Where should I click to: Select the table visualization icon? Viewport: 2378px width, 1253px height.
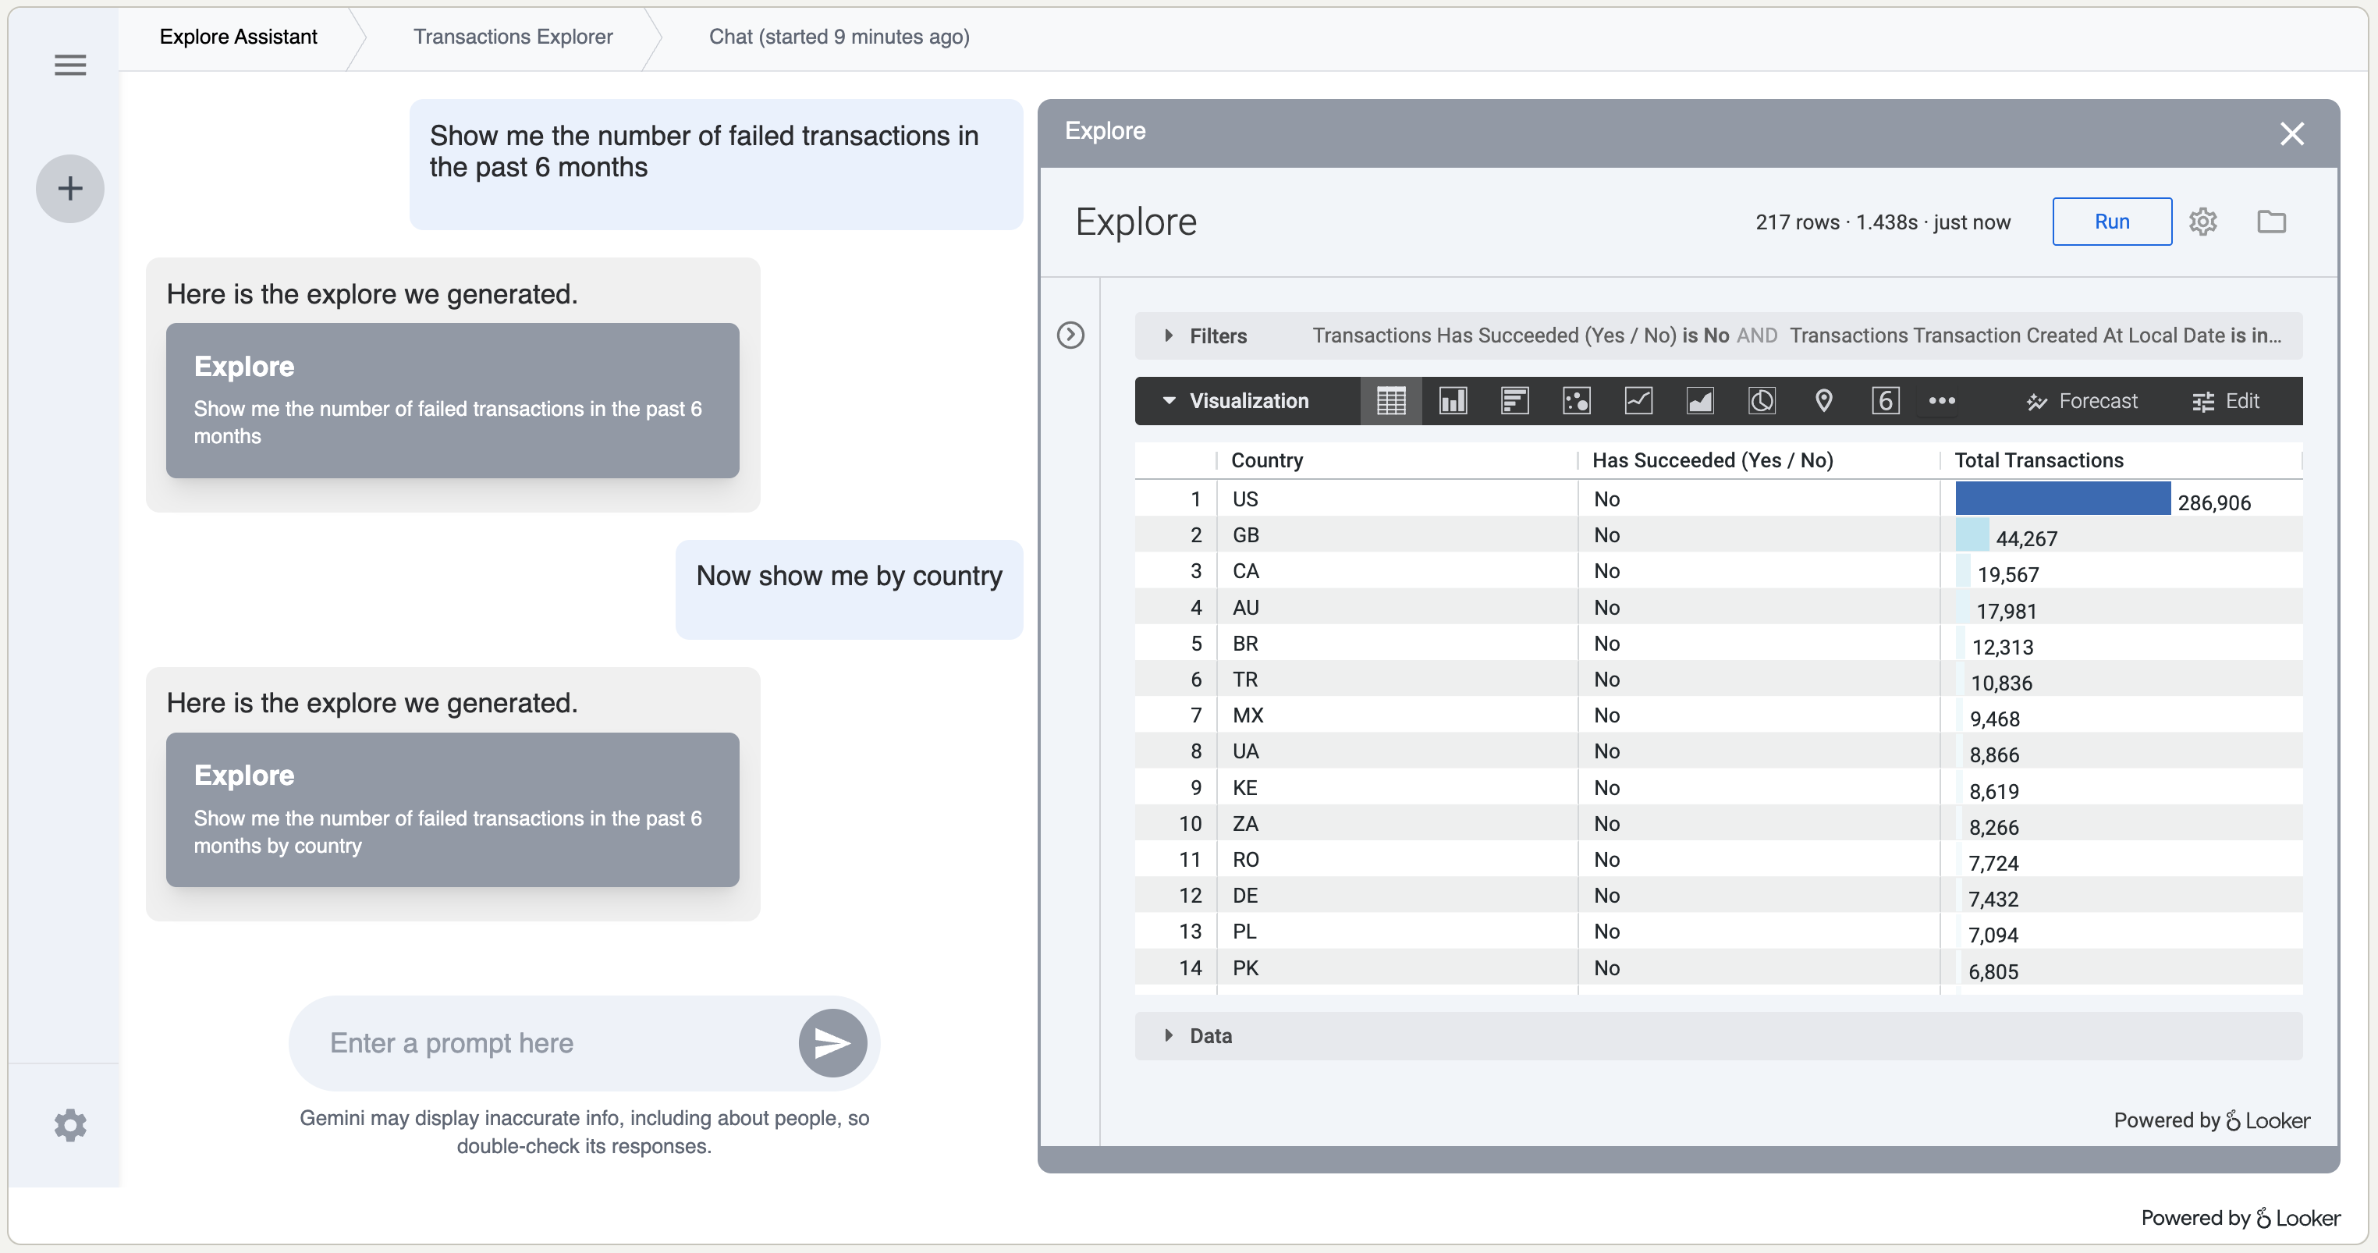[1390, 401]
